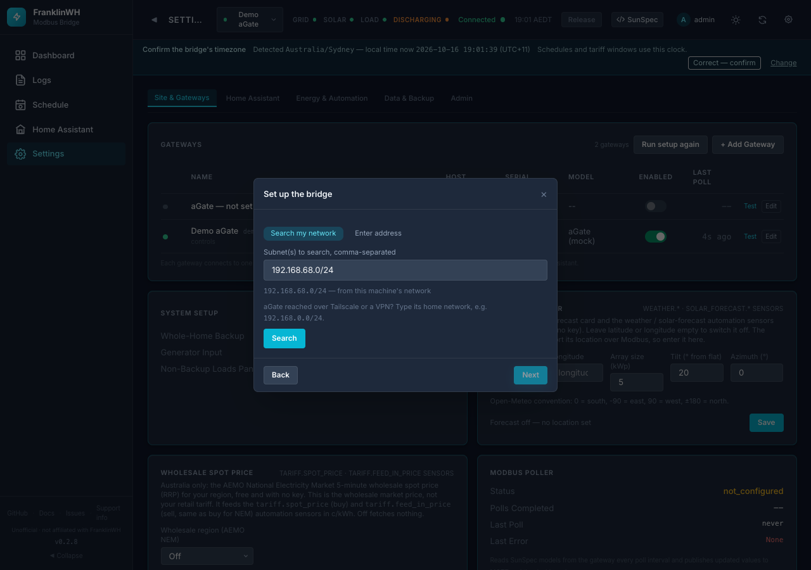The width and height of the screenshot is (811, 570).
Task: Click Run setup again button
Action: 670,144
